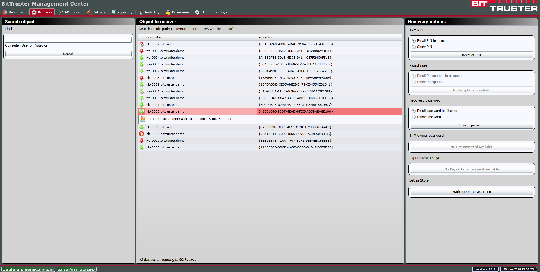Click the red stop-hand icon for nb-0004
The image size is (540, 272).
click(x=141, y=134)
